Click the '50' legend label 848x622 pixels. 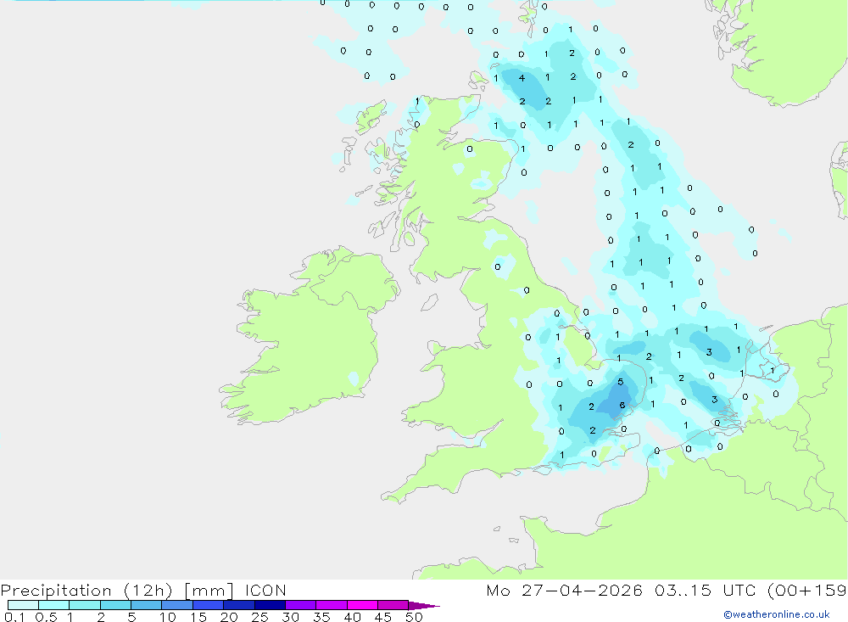click(414, 617)
